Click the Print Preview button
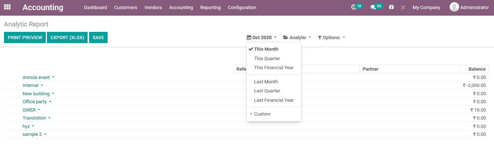Screen dimensions: 494x167 [x=25, y=38]
